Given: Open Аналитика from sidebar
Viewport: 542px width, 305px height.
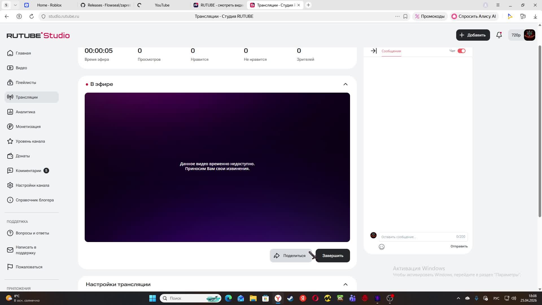Looking at the screenshot, I should [25, 112].
